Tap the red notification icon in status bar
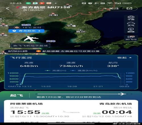142x125 pixels. (42, 3)
